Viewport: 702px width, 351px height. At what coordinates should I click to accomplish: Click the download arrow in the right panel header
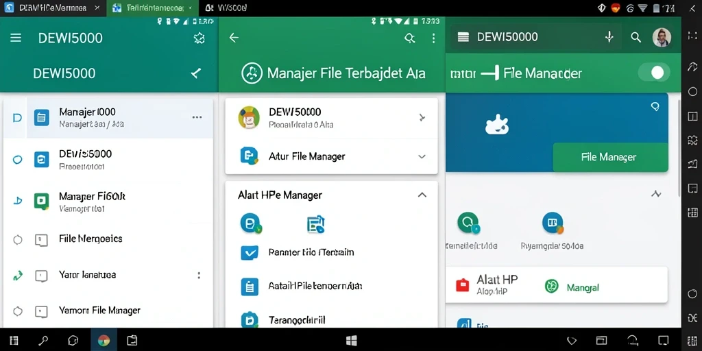pos(609,37)
